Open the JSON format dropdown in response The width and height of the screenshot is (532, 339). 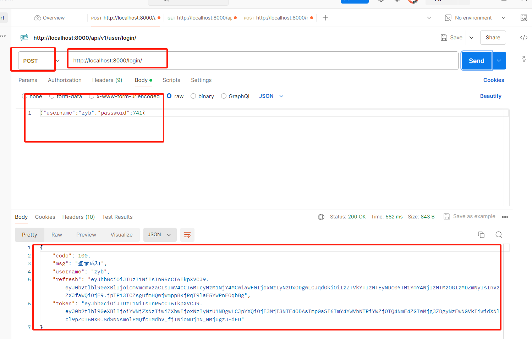pos(160,234)
